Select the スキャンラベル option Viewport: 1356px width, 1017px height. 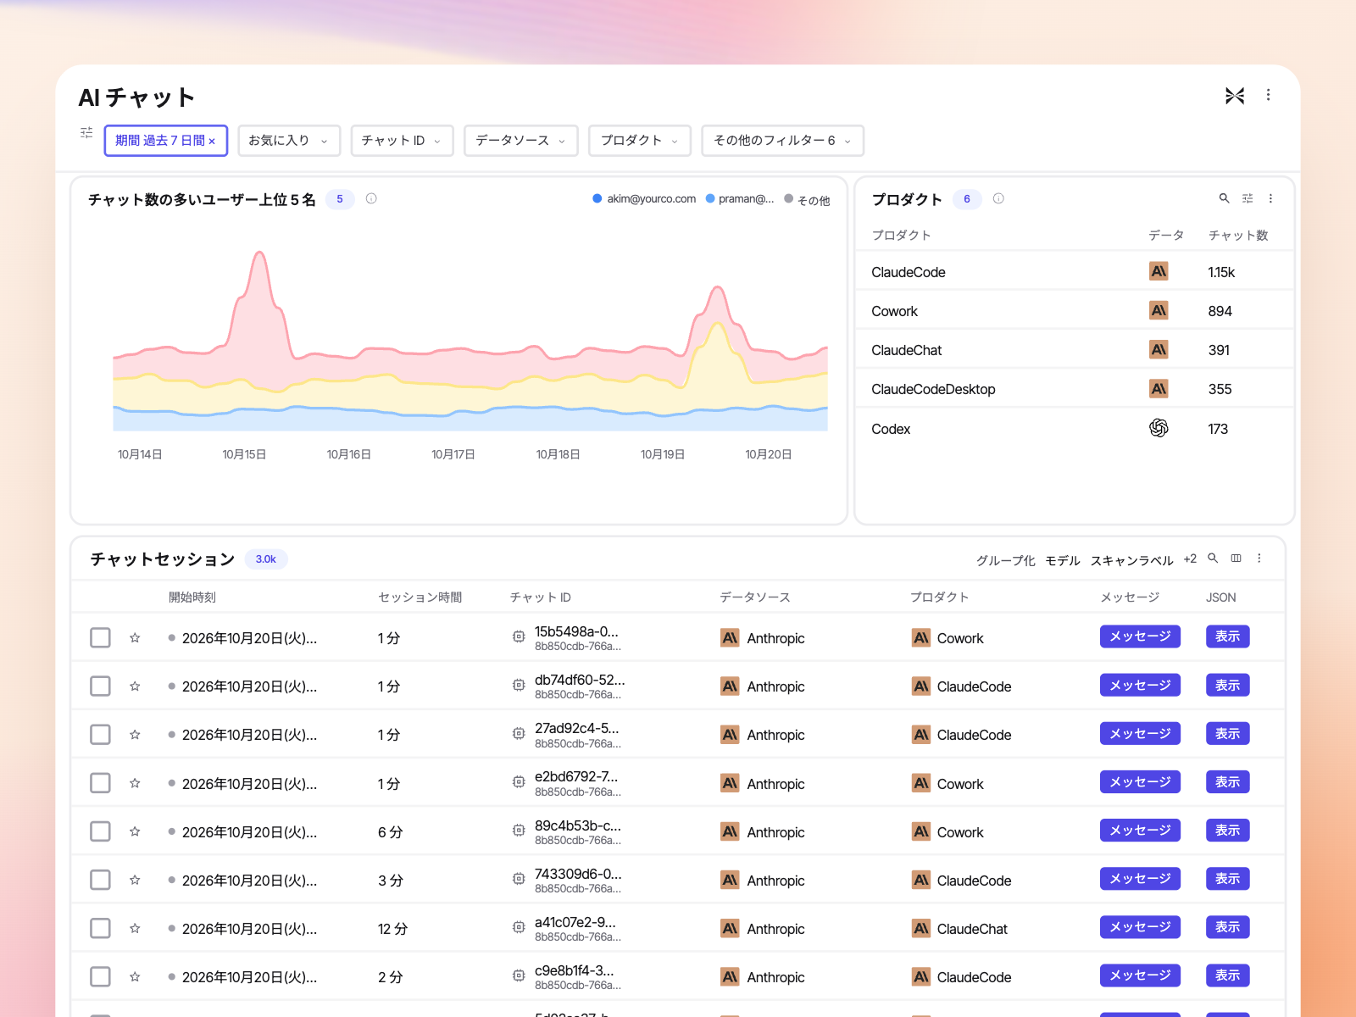point(1131,560)
